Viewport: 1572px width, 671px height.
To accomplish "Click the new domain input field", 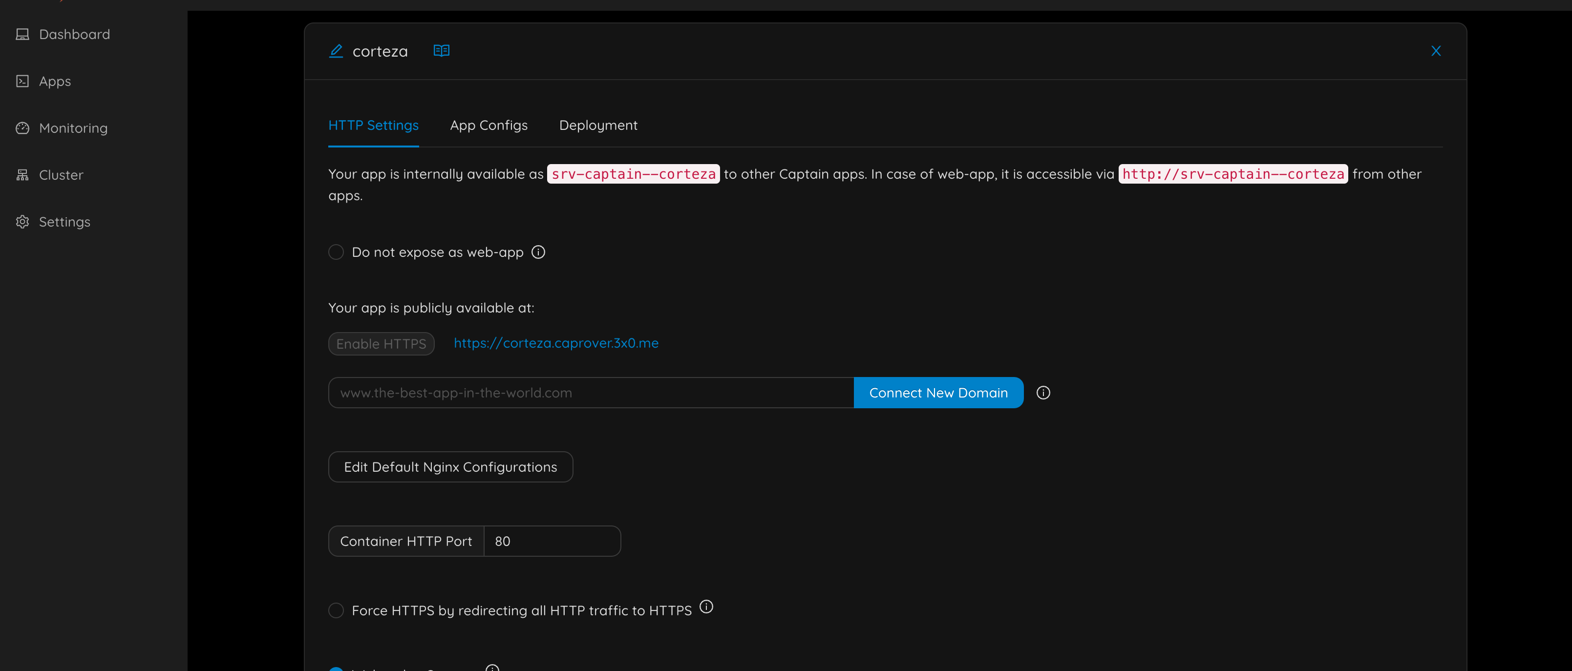I will coord(591,393).
